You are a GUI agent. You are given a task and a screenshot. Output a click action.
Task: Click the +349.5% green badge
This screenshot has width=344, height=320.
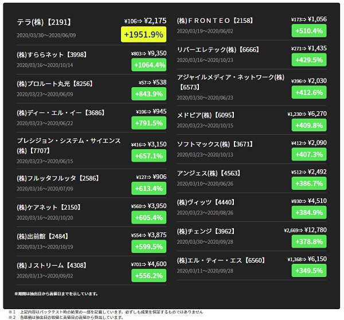(309, 271)
